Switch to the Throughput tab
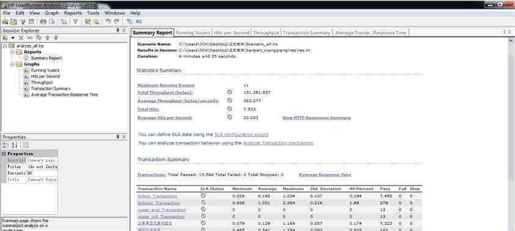 (266, 33)
